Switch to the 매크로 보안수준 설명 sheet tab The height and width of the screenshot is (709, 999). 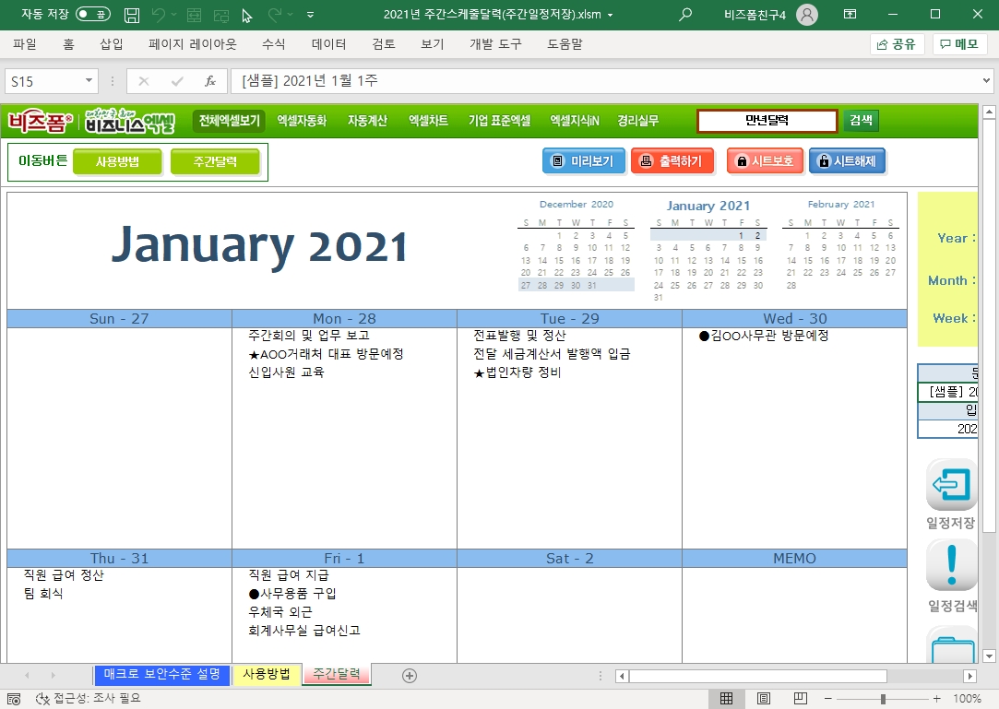click(x=161, y=675)
